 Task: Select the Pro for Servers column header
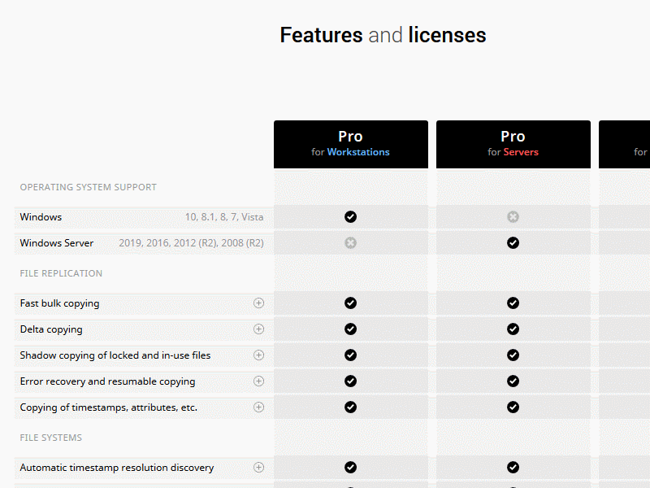(x=513, y=144)
